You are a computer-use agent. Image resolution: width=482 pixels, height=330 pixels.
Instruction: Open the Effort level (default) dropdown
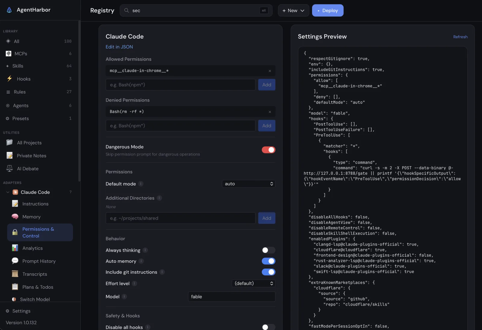(x=253, y=283)
